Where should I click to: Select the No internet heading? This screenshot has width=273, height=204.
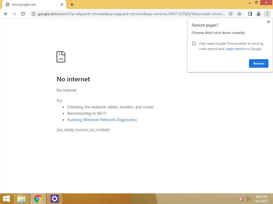(73, 79)
